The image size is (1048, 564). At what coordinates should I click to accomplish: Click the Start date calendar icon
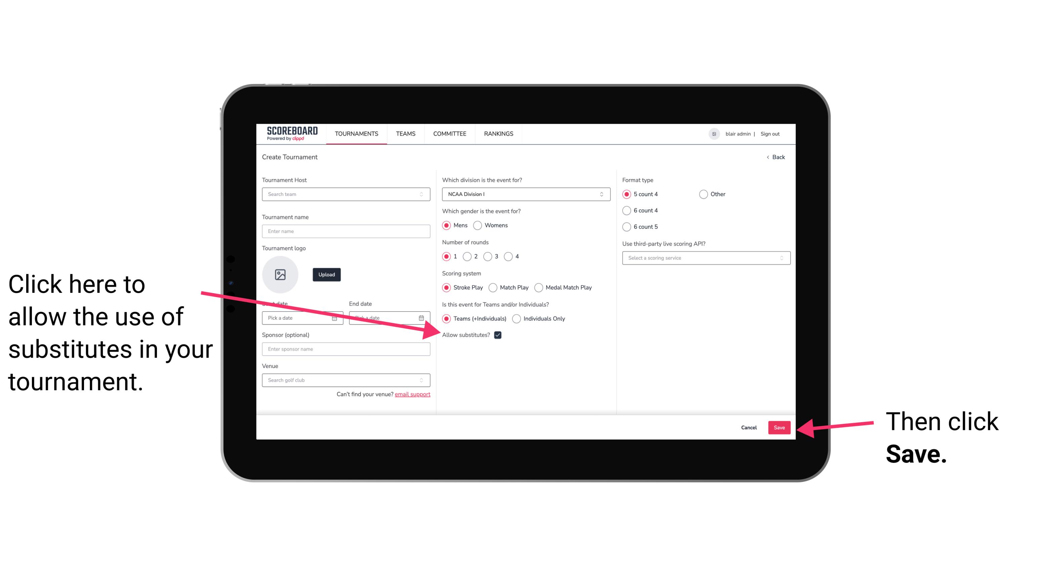(335, 318)
